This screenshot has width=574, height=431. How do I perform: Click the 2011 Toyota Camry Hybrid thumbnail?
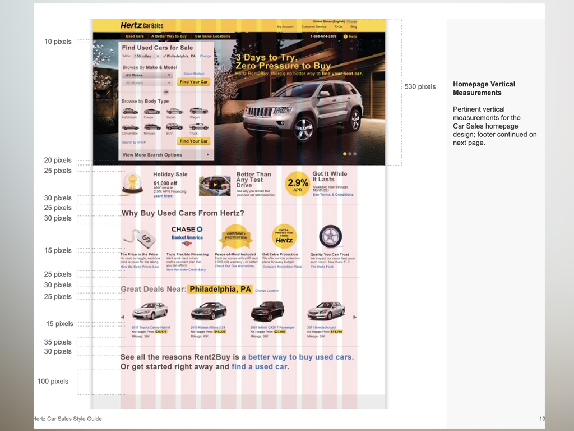click(150, 311)
